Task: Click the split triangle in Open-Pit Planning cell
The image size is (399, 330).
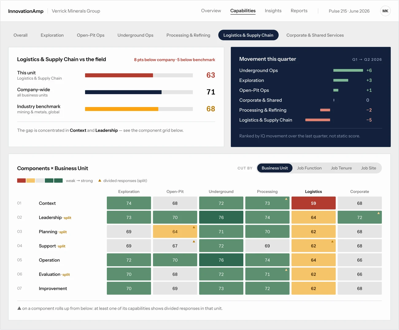Action: [x=194, y=227]
